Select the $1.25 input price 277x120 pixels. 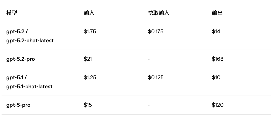coord(90,77)
